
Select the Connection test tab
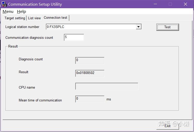[55, 18]
